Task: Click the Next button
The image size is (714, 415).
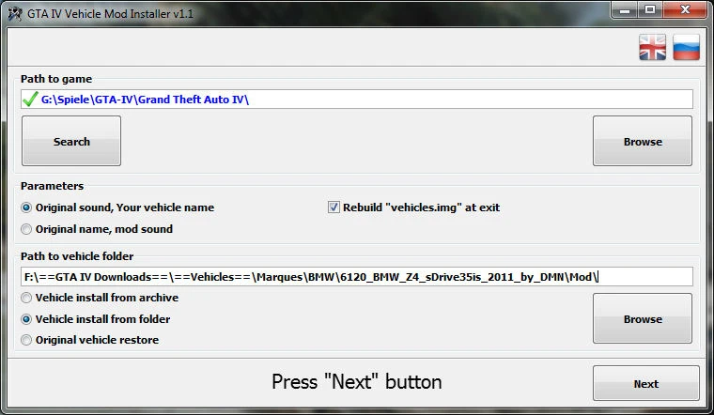Action: [x=646, y=383]
